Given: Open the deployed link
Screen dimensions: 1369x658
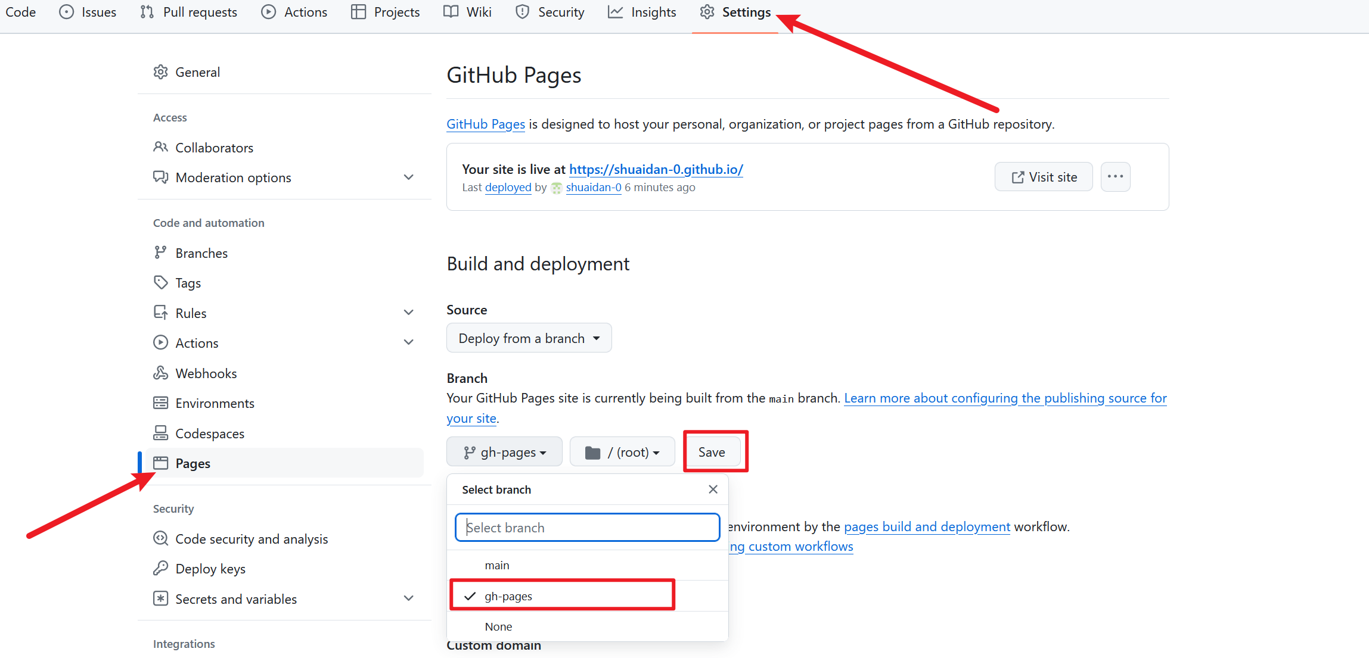Looking at the screenshot, I should [508, 187].
